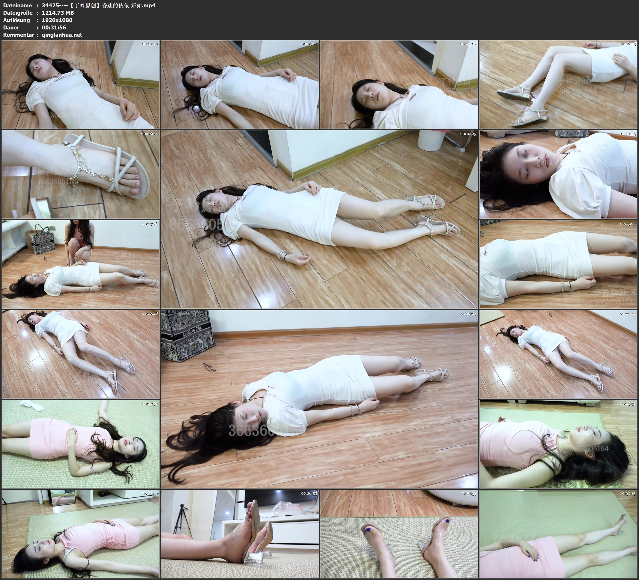Screen dimensions: 639x580
Task: Select the thumbnail timestamped 00:20:10
Action: point(558,354)
